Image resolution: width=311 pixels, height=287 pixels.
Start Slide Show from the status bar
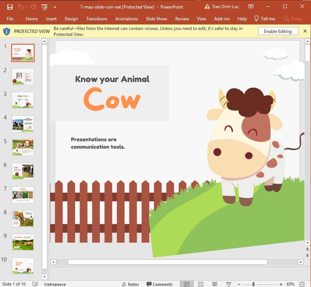point(229,284)
